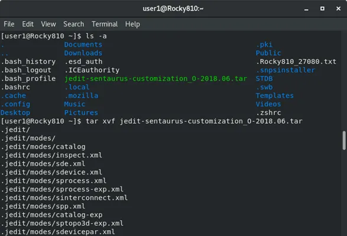This screenshot has width=347, height=236.
Task: Click the 'tar xvf' command line
Action: point(194,121)
